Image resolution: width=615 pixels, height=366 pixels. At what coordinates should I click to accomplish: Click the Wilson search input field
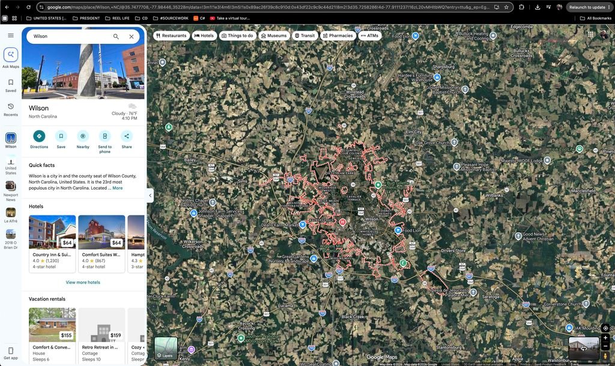[70, 36]
